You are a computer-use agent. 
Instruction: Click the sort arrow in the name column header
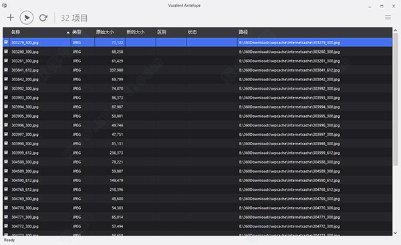68,33
